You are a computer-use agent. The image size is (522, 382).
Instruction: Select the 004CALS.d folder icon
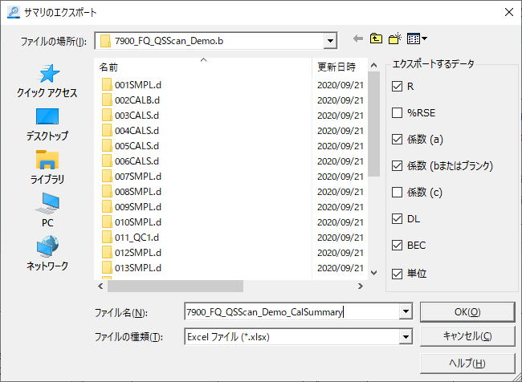pos(107,131)
